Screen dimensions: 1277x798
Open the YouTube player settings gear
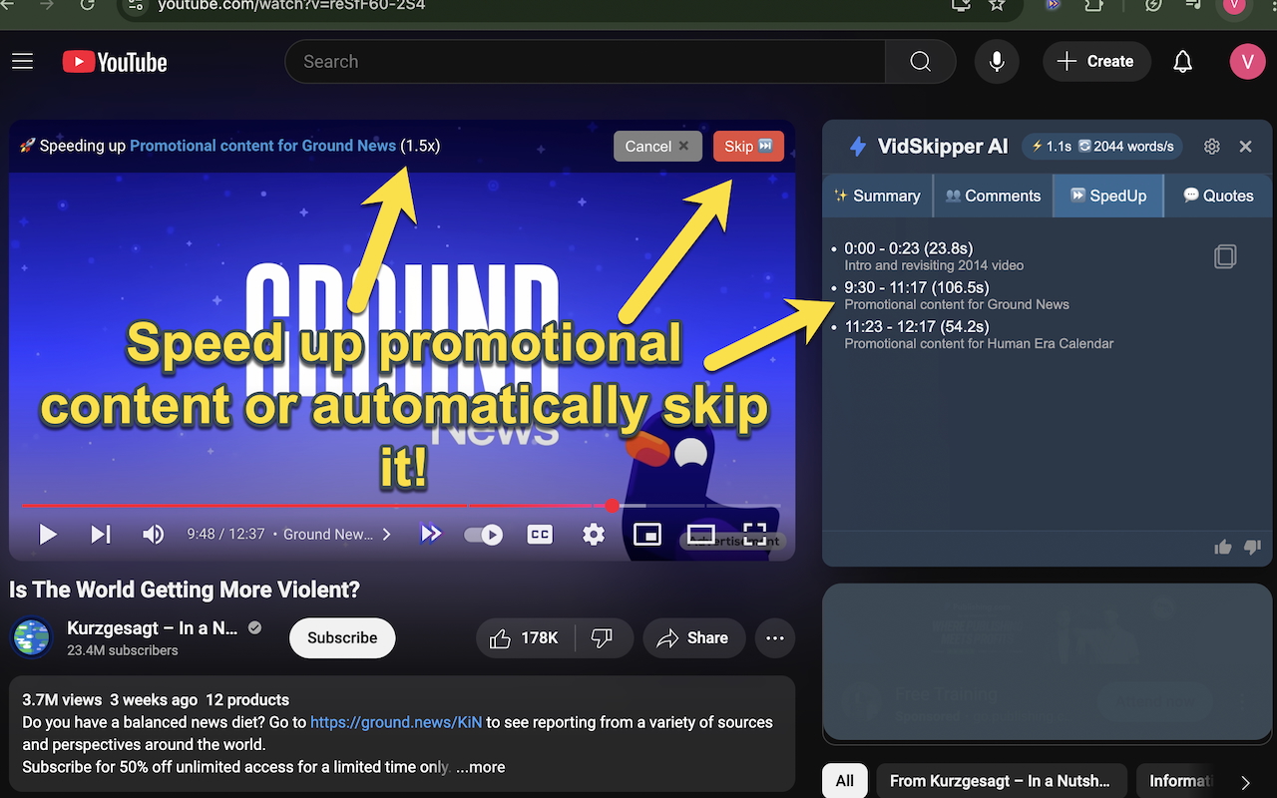tap(594, 534)
